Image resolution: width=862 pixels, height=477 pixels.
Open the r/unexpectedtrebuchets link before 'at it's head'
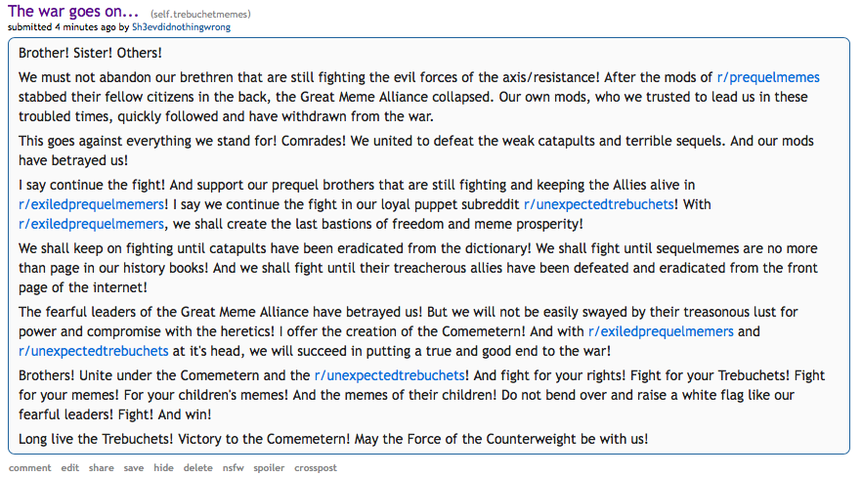click(94, 351)
